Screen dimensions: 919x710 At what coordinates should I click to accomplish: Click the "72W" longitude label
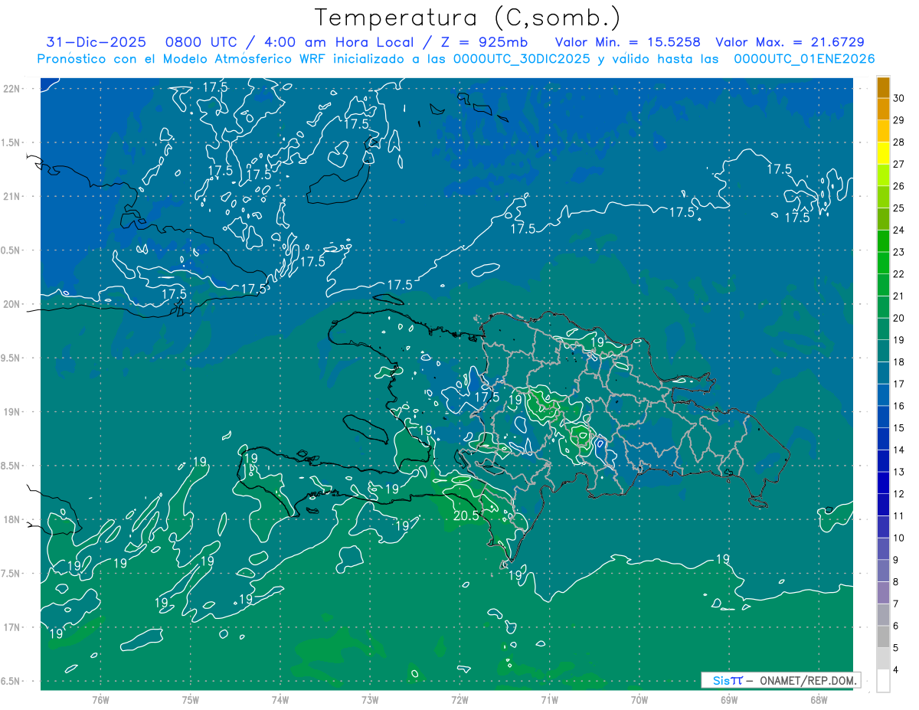click(x=459, y=700)
